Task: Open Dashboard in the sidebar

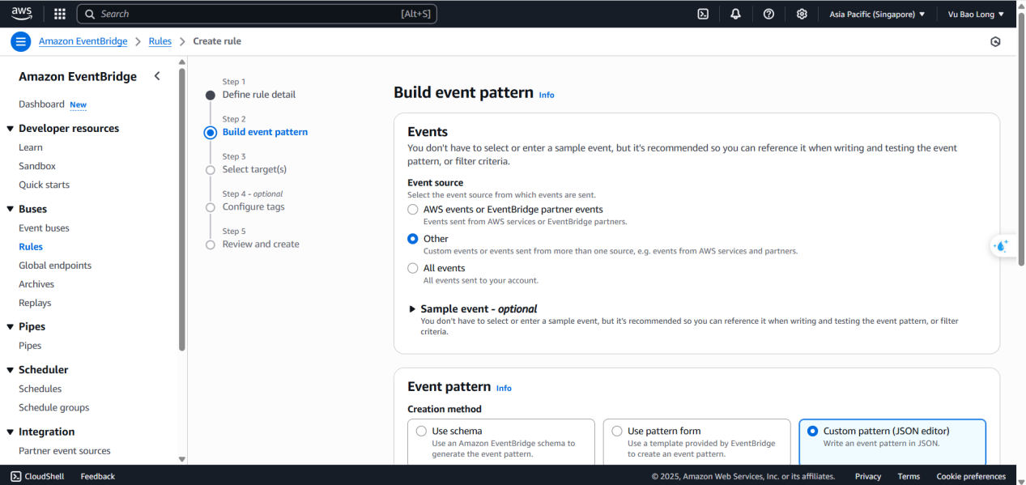Action: 41,104
